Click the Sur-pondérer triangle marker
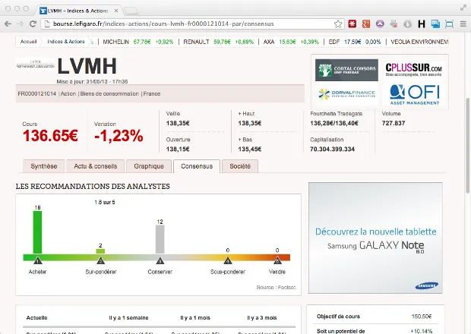 pyautogui.click(x=100, y=260)
